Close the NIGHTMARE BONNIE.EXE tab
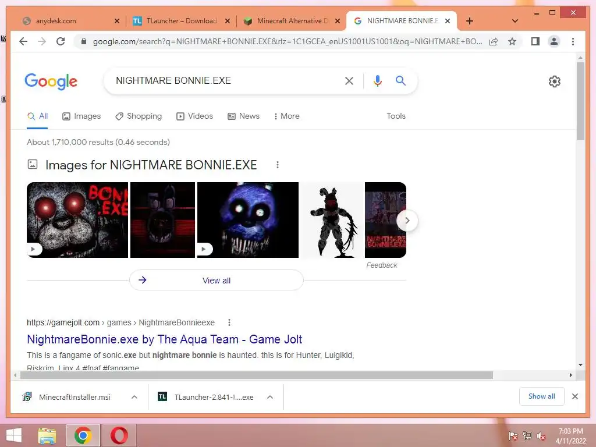596x447 pixels. (x=448, y=21)
